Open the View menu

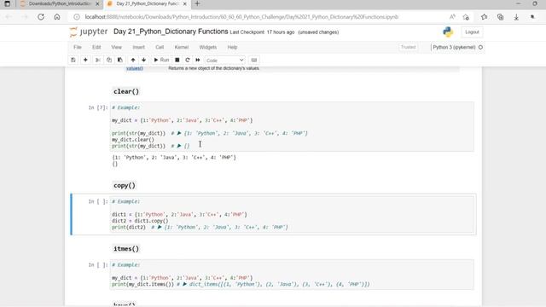coord(116,47)
